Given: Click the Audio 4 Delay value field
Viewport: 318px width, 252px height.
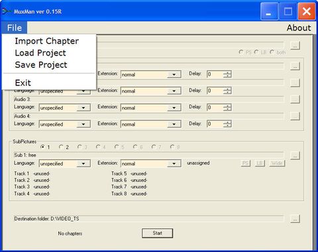Looking at the screenshot, I should point(215,124).
